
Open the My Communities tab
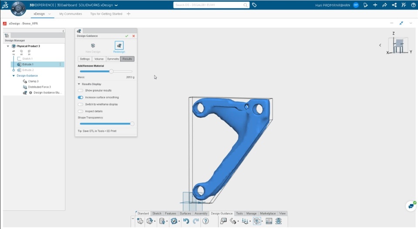71,14
